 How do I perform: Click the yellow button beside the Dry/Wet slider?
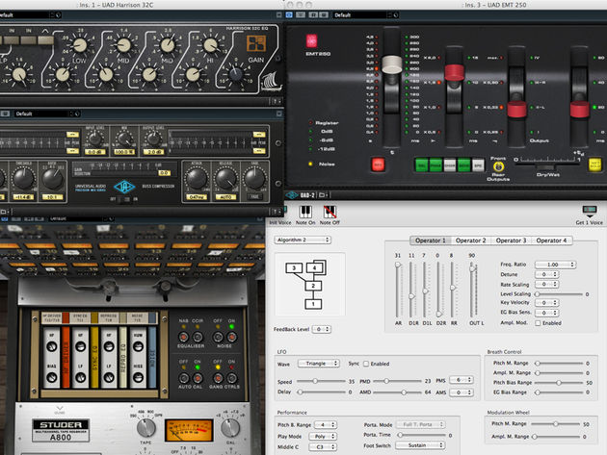pos(594,164)
